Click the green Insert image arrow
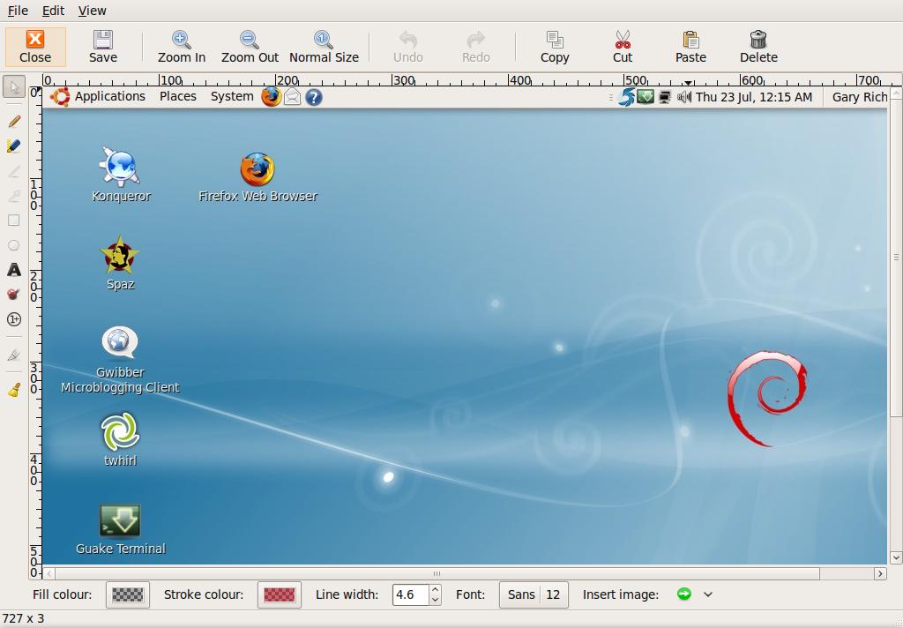Image resolution: width=903 pixels, height=628 pixels. point(684,594)
